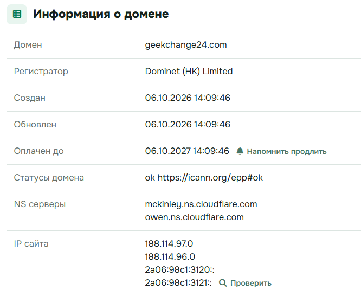Image resolution: width=361 pixels, height=296 pixels.
Task: Click IP address 188.114.96.0
Action: tap(170, 256)
